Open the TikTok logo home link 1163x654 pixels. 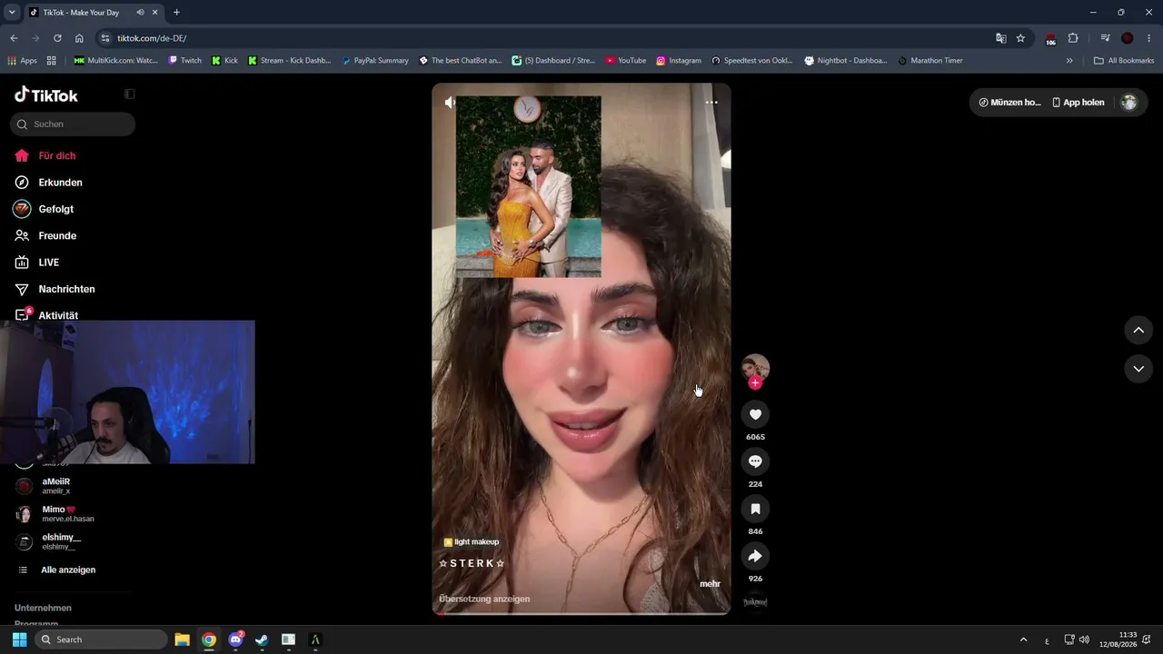click(x=46, y=94)
